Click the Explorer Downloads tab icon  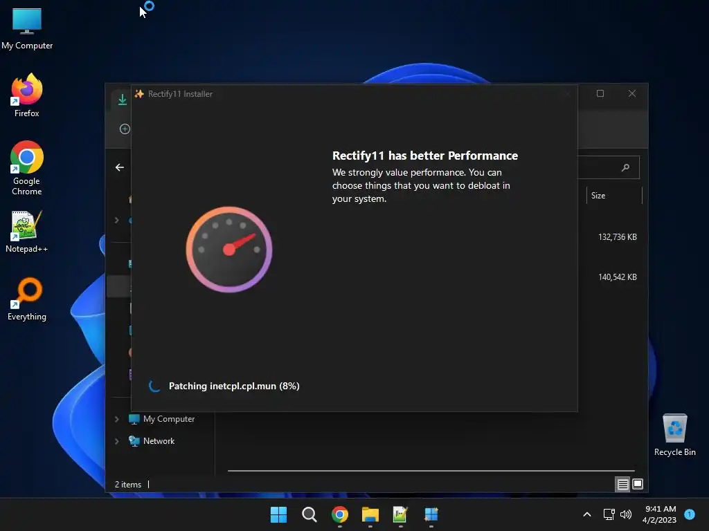tap(122, 100)
